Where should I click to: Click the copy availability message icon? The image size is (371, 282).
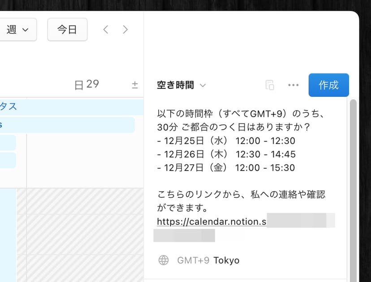(x=270, y=85)
